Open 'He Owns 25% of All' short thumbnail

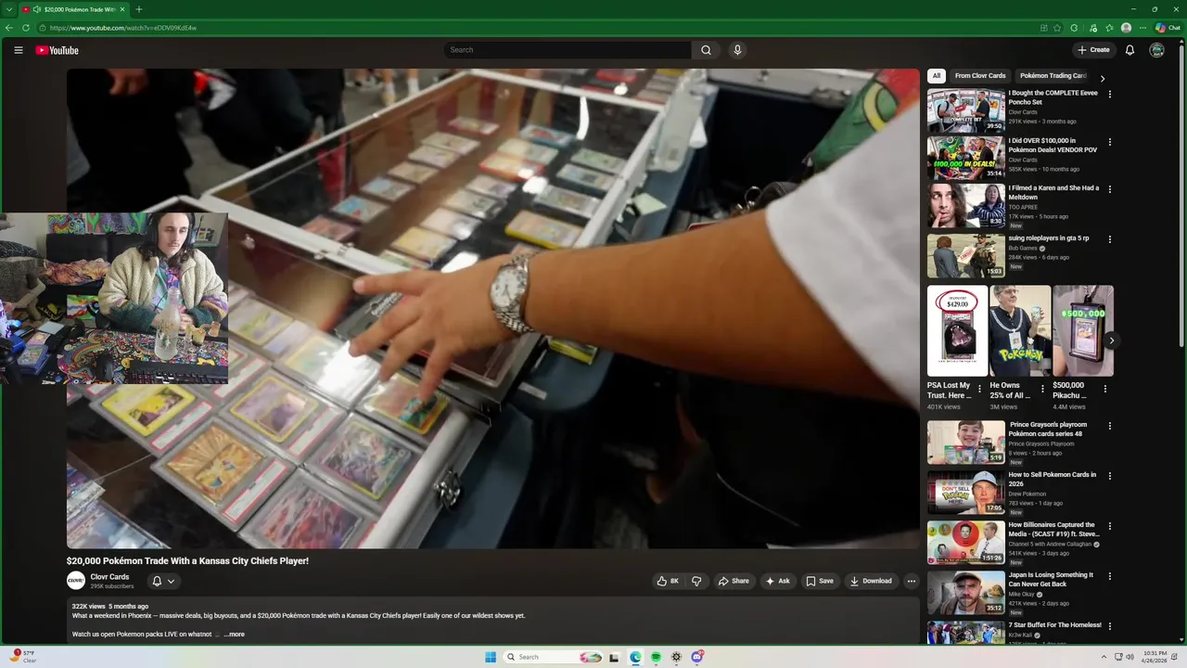[x=1020, y=330]
